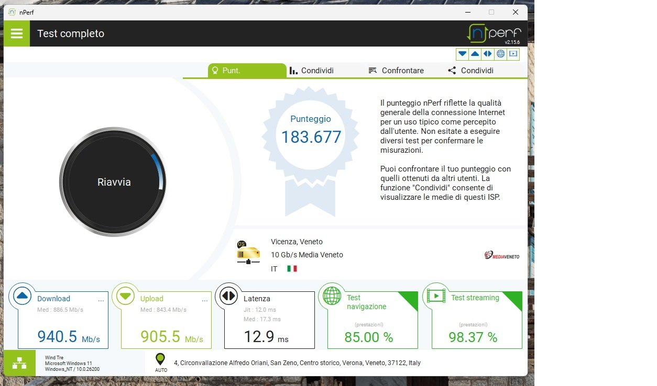Viewport: 657px width, 386px height.
Task: Click the green network connection icon near Wind Tre
Action: coord(19,363)
